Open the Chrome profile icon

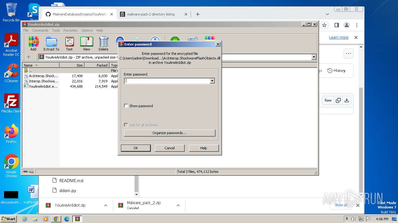click(x=347, y=25)
